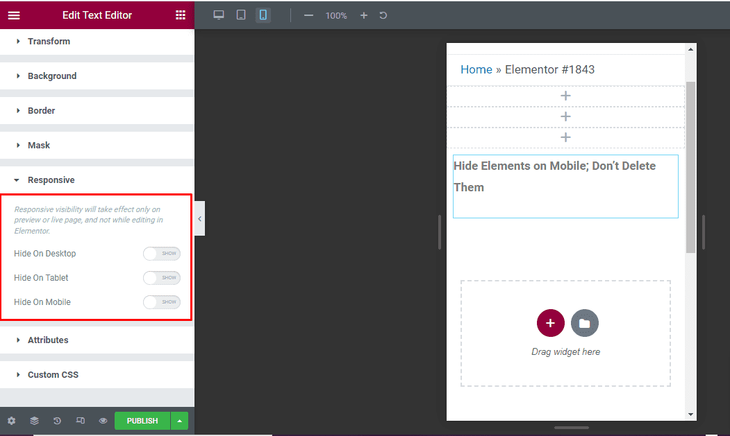Zoom in with the plus control
Viewport: 730px width, 436px height.
(x=363, y=15)
